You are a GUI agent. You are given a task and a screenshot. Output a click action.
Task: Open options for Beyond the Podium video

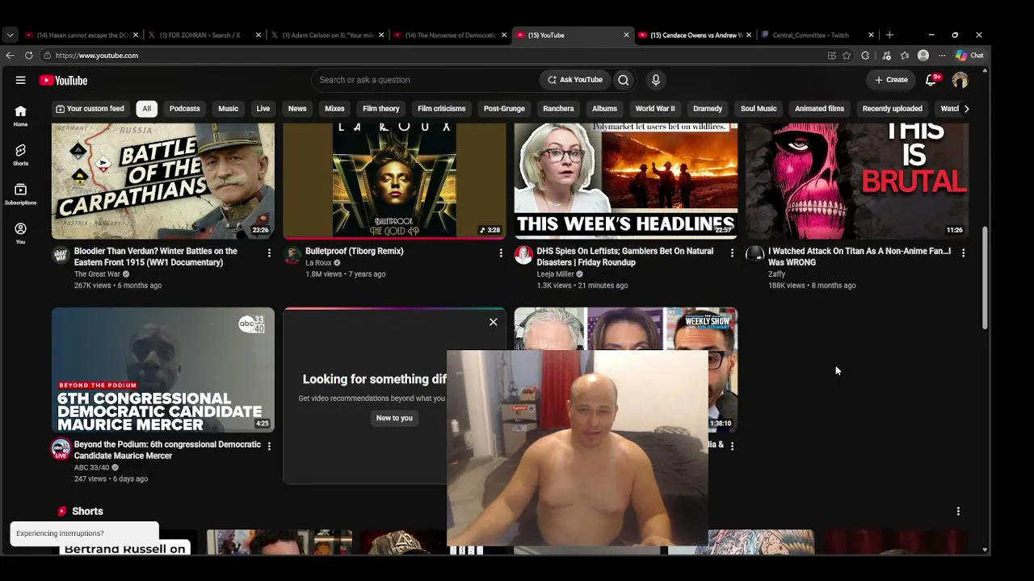[269, 446]
